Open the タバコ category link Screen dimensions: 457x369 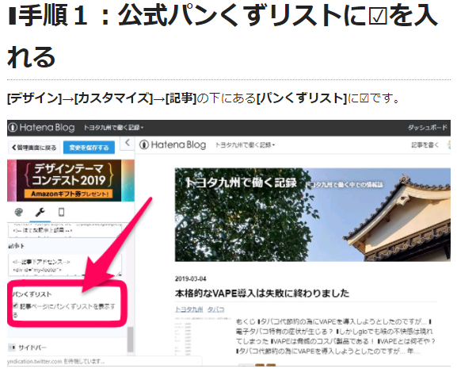tap(215, 309)
